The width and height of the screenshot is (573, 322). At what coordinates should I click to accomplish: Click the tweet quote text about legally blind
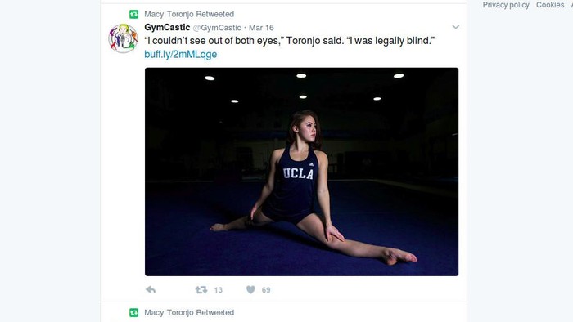pos(290,41)
